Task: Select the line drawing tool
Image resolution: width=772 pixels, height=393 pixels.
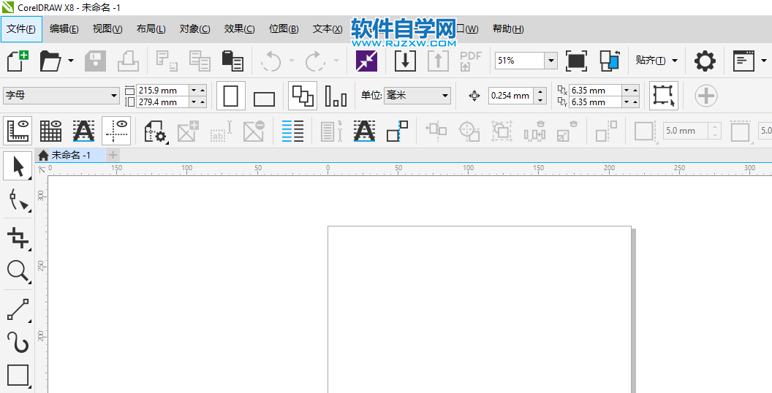Action: click(x=18, y=310)
